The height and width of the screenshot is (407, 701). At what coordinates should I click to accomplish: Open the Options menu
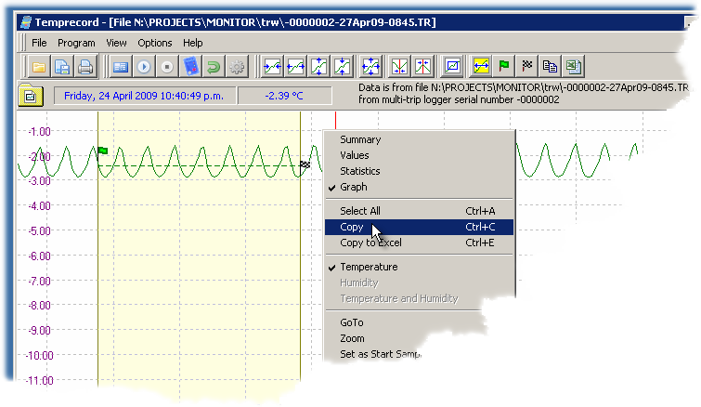click(x=155, y=43)
